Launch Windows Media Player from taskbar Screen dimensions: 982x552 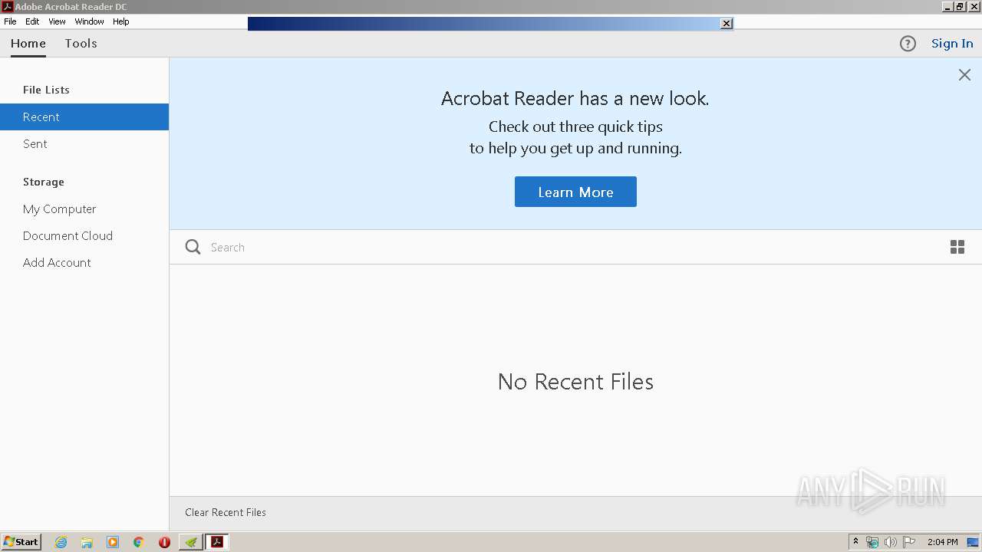point(113,542)
